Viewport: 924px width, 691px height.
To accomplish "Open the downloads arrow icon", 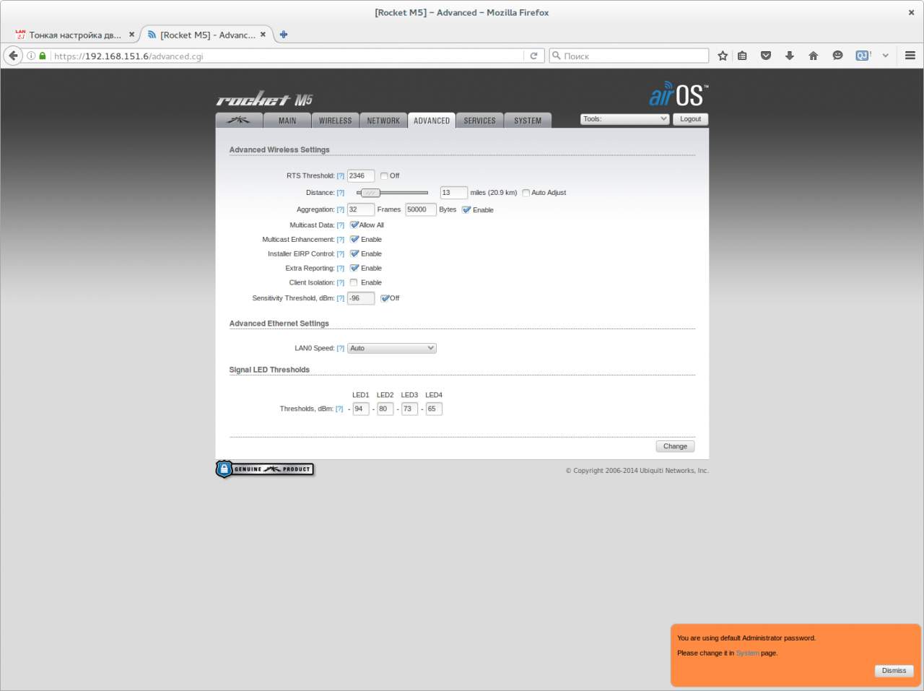I will click(x=790, y=56).
